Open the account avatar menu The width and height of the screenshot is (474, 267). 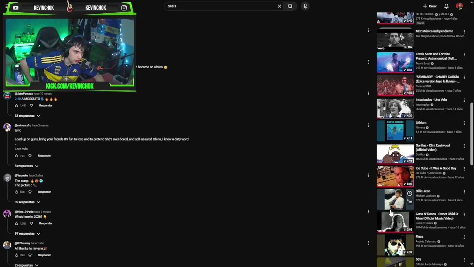coord(459,6)
